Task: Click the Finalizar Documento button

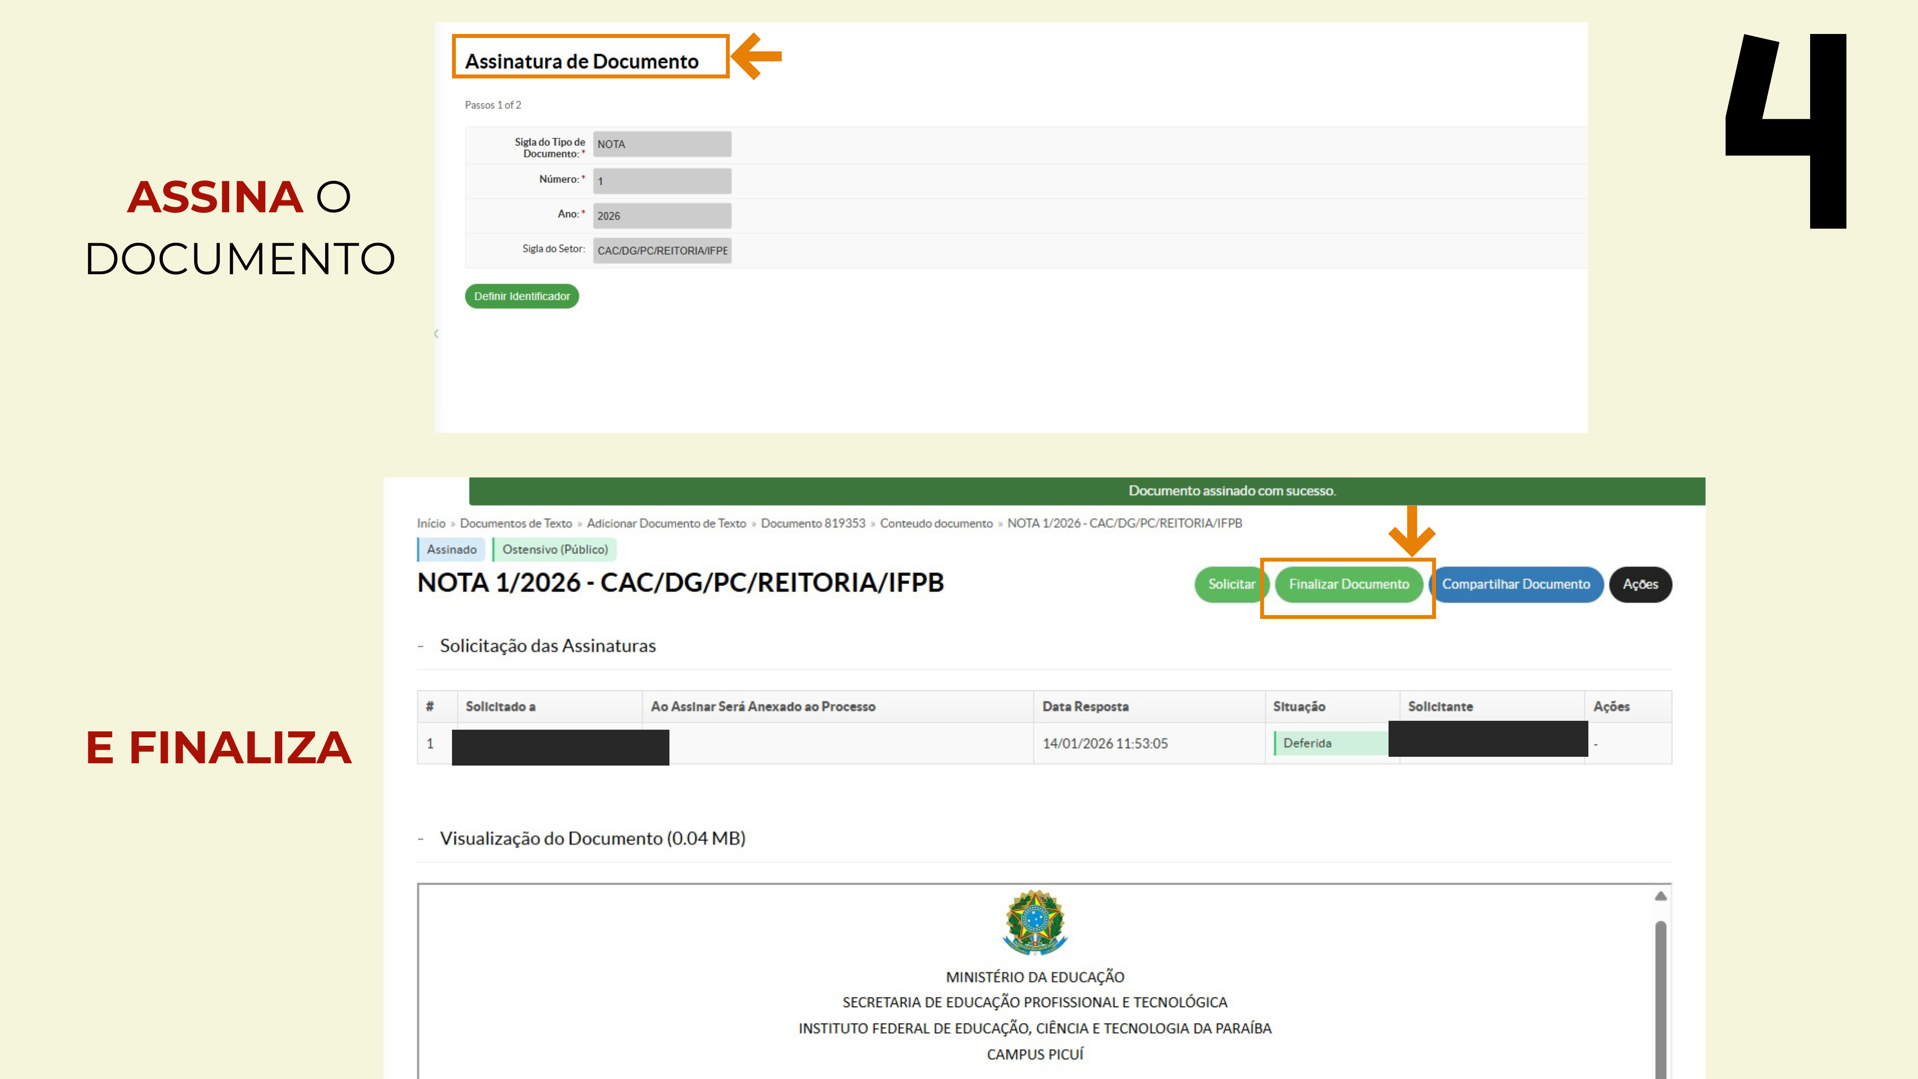Action: tap(1349, 584)
